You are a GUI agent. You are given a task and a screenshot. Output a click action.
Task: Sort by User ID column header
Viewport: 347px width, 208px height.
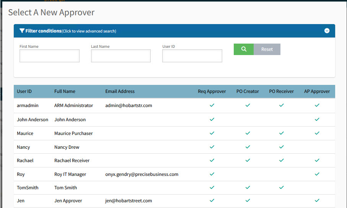(x=24, y=91)
